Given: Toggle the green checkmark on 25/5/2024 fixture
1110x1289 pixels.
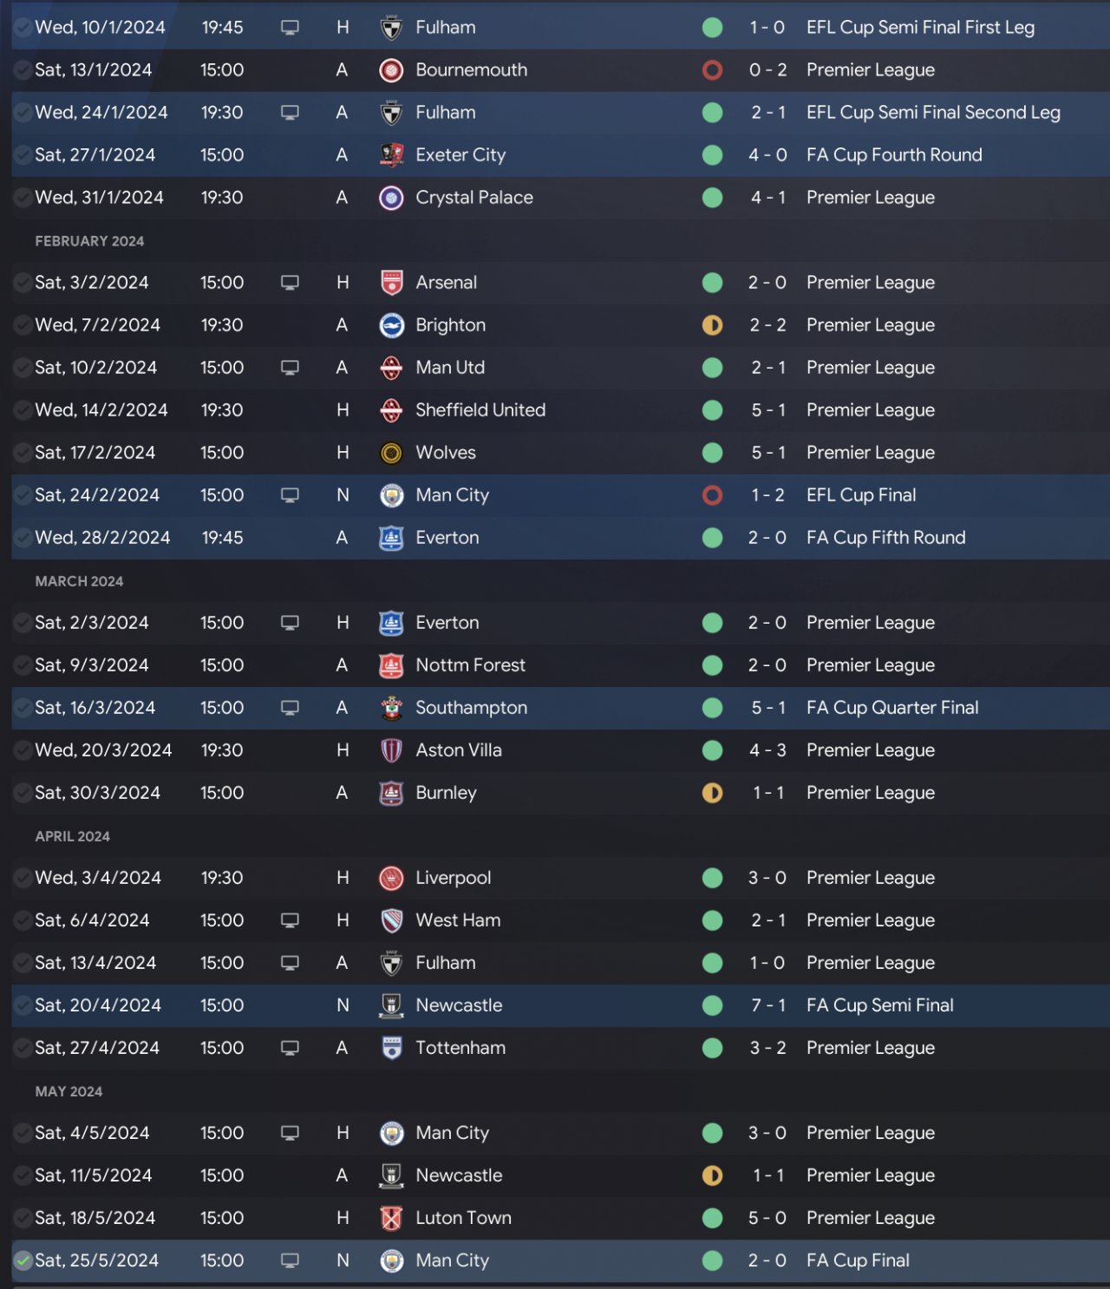Looking at the screenshot, I should 23,1260.
